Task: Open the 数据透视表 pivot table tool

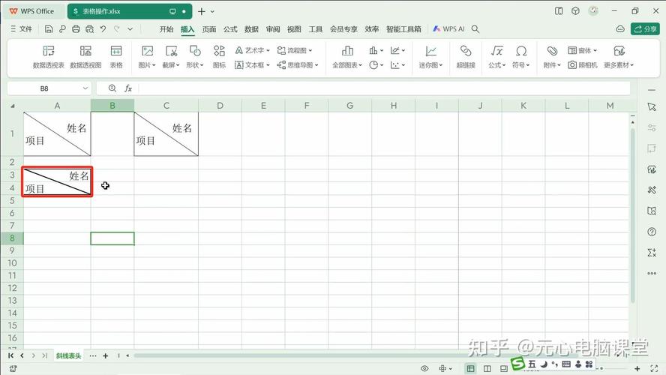Action: [49, 57]
